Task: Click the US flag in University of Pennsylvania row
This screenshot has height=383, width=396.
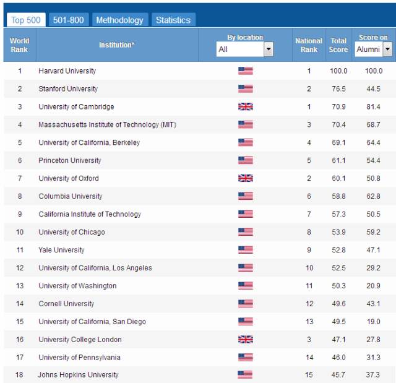Action: coord(246,358)
